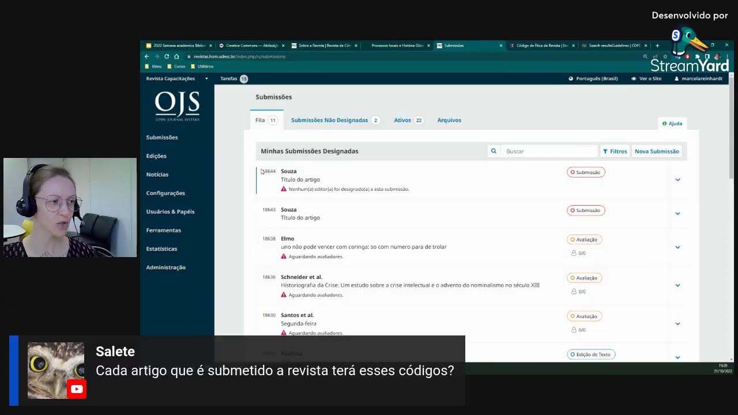Click the Nova Submissão button
The height and width of the screenshot is (415, 738).
pyautogui.click(x=657, y=151)
